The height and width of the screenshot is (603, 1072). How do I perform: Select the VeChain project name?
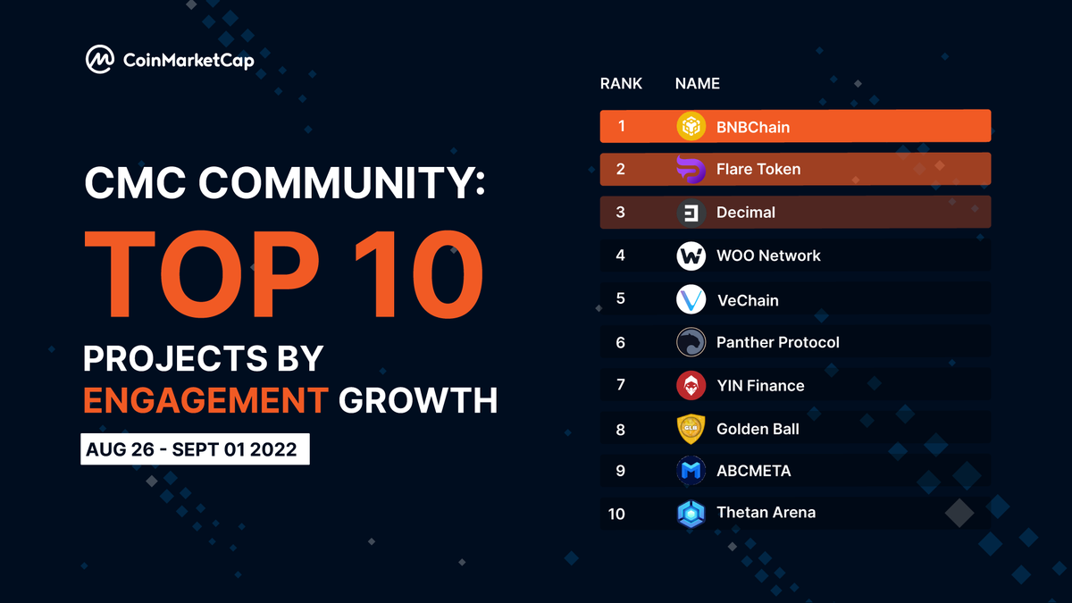tap(749, 300)
